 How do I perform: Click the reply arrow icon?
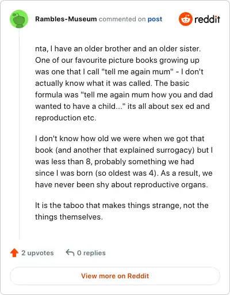point(70,252)
